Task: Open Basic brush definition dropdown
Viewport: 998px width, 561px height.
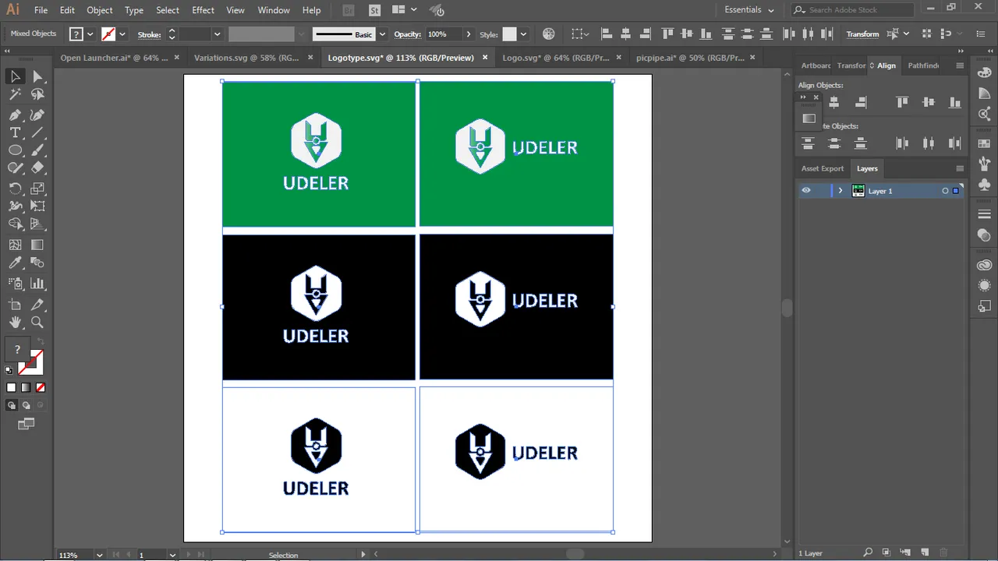Action: (382, 34)
